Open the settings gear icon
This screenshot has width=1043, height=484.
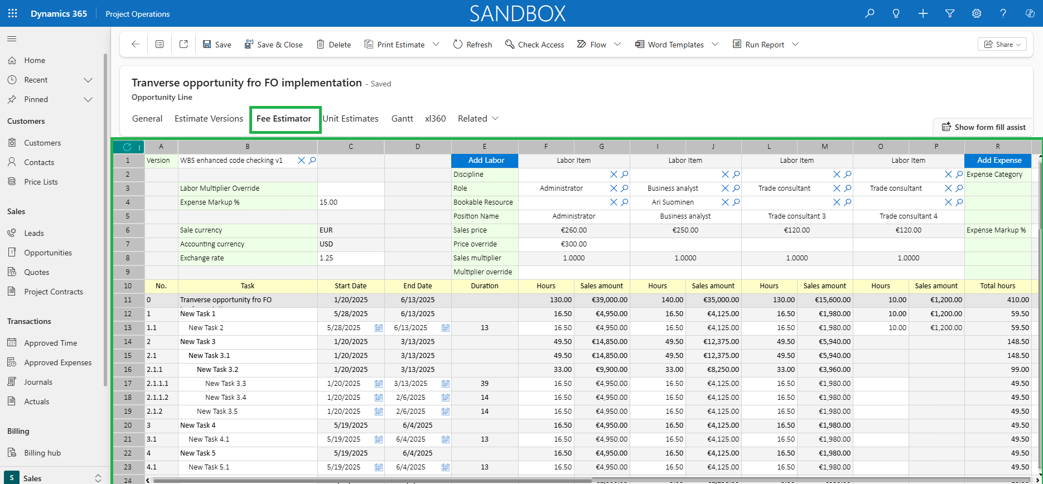977,13
